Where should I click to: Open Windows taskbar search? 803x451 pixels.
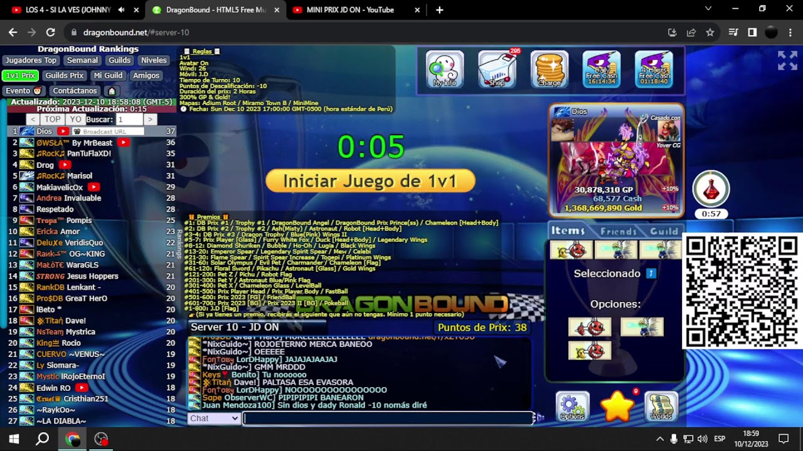(42, 439)
